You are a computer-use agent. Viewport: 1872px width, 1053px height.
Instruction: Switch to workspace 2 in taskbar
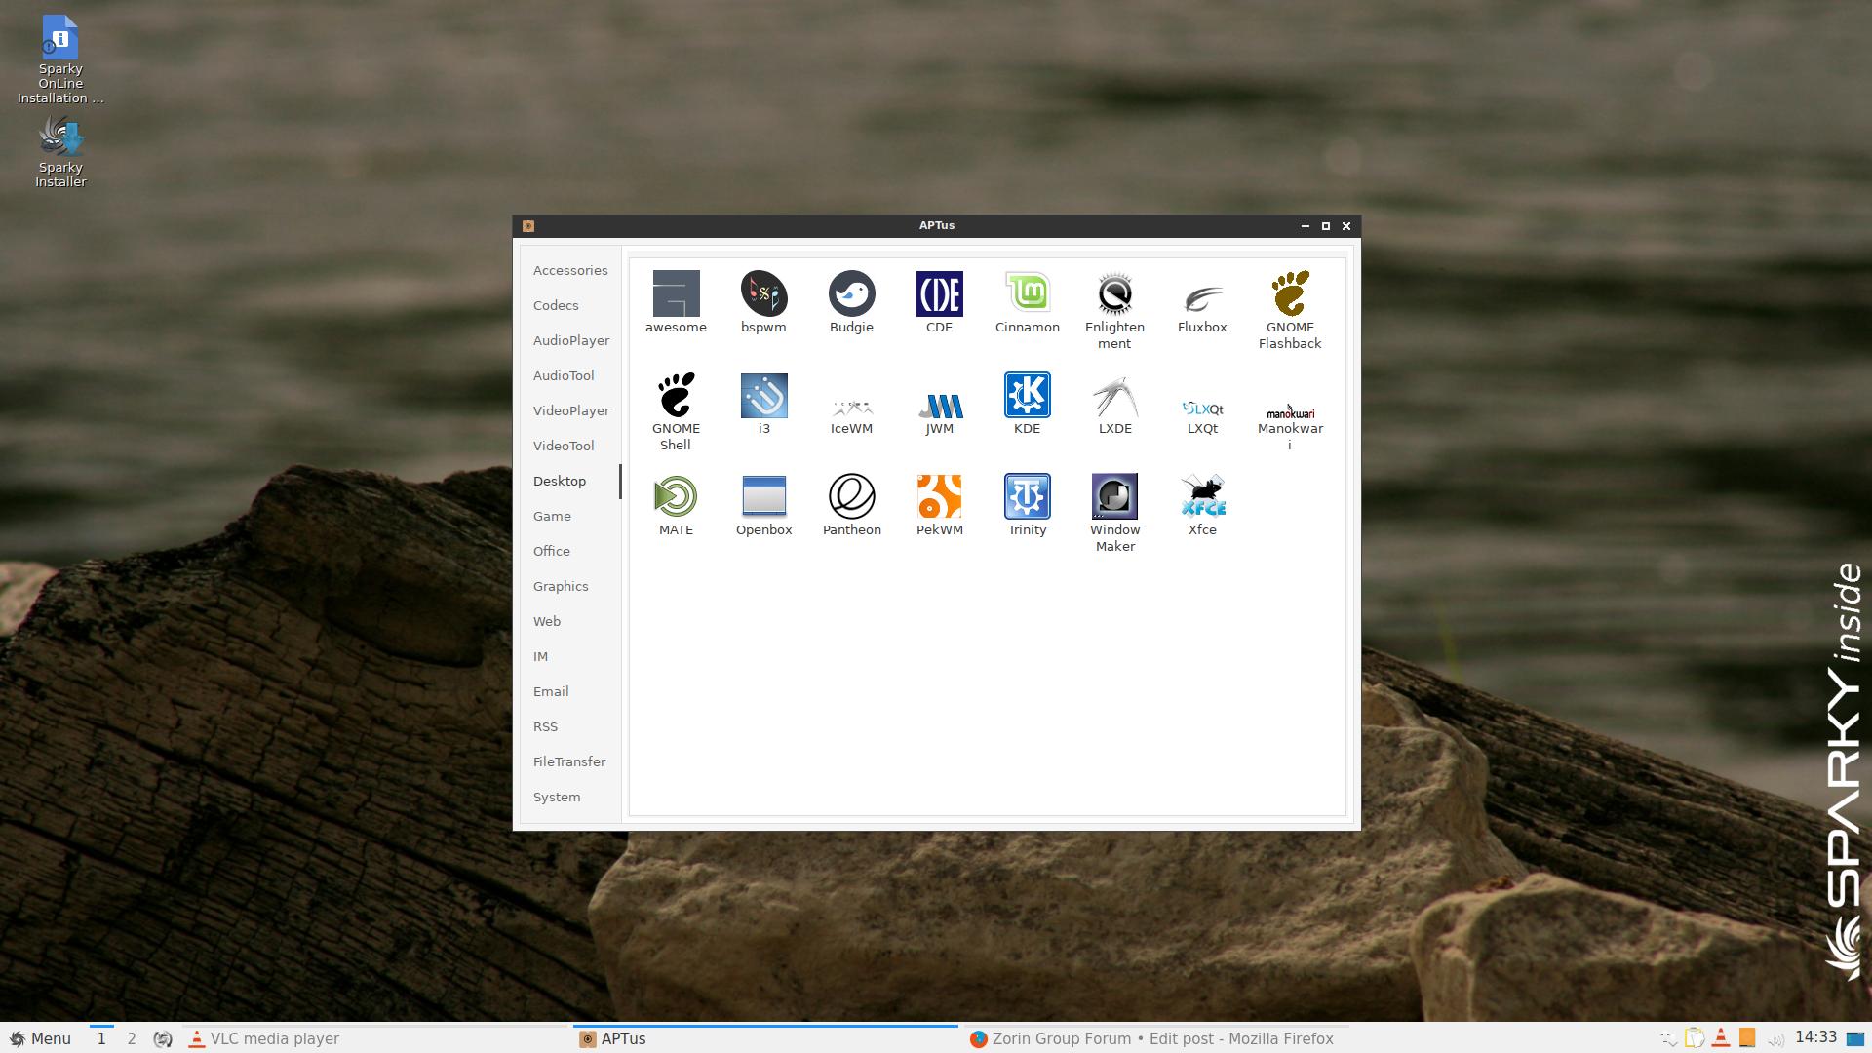coord(132,1038)
